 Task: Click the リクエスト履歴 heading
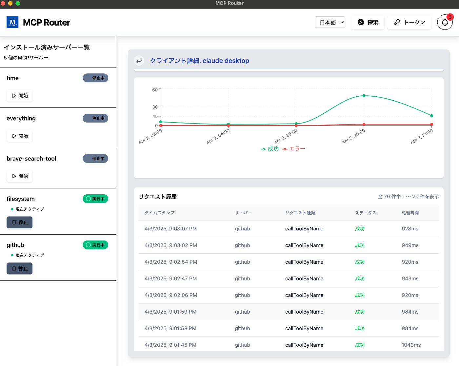pos(158,197)
